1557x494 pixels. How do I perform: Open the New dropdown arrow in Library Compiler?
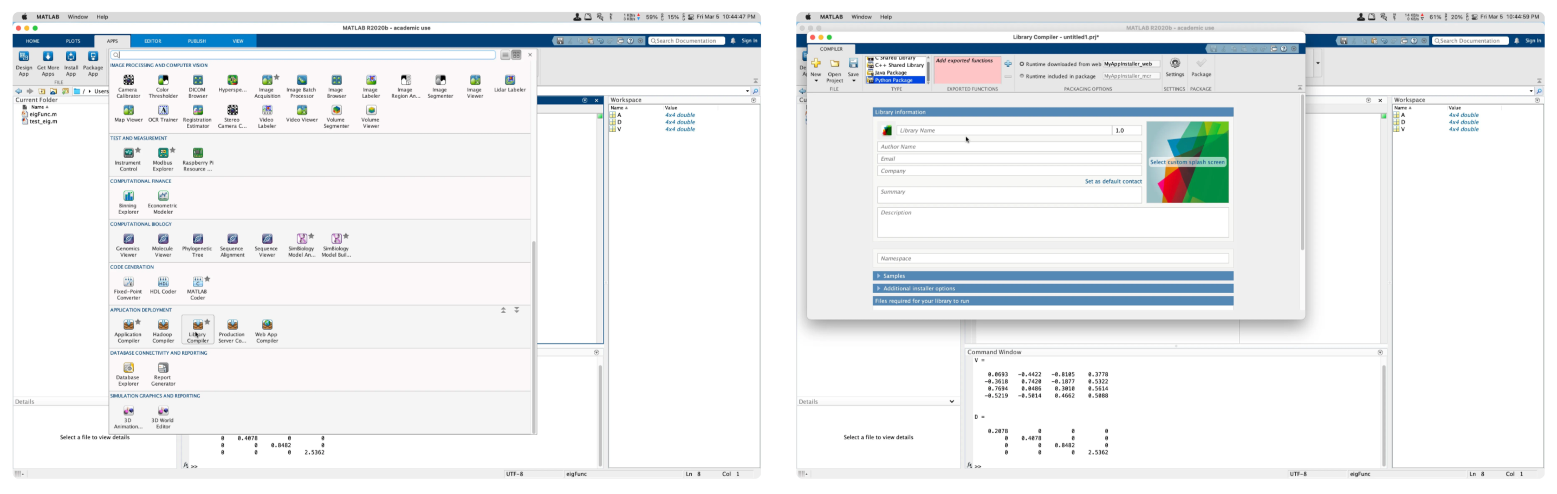pyautogui.click(x=816, y=81)
